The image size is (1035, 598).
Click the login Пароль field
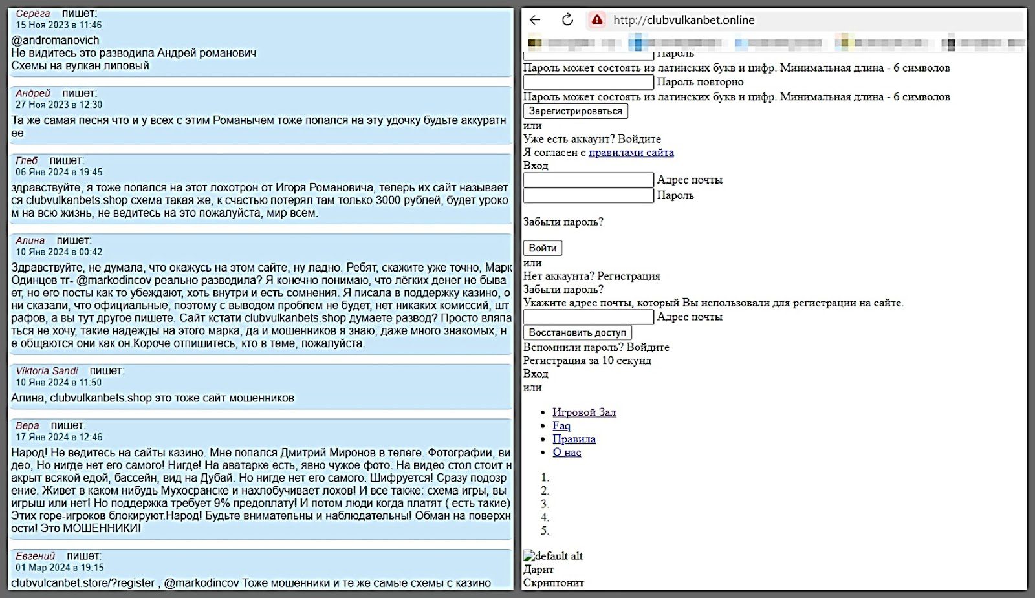pos(589,195)
